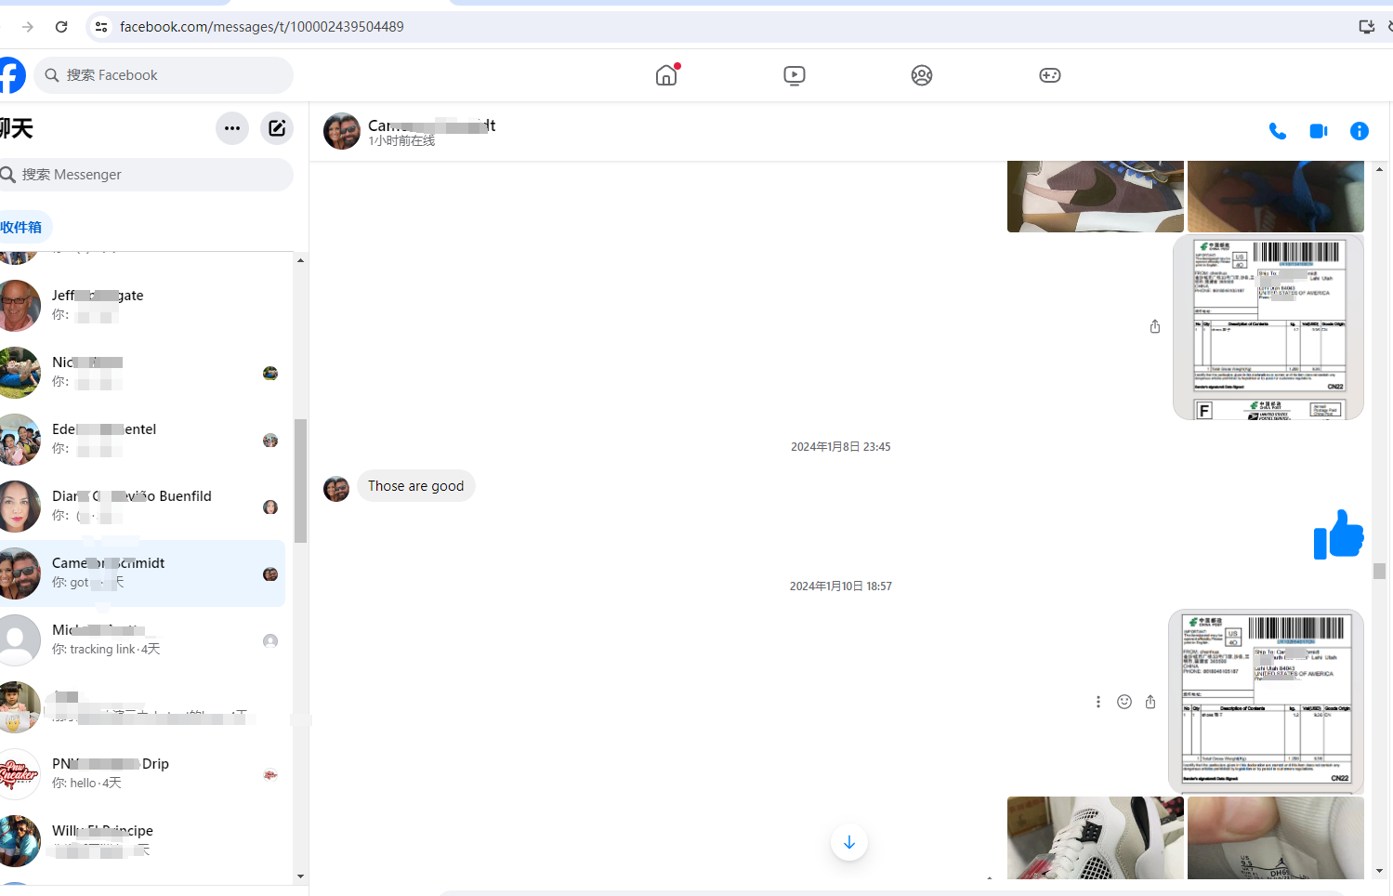1393x896 pixels.
Task: Open white sneaker photo thumbnail
Action: pos(1095,837)
